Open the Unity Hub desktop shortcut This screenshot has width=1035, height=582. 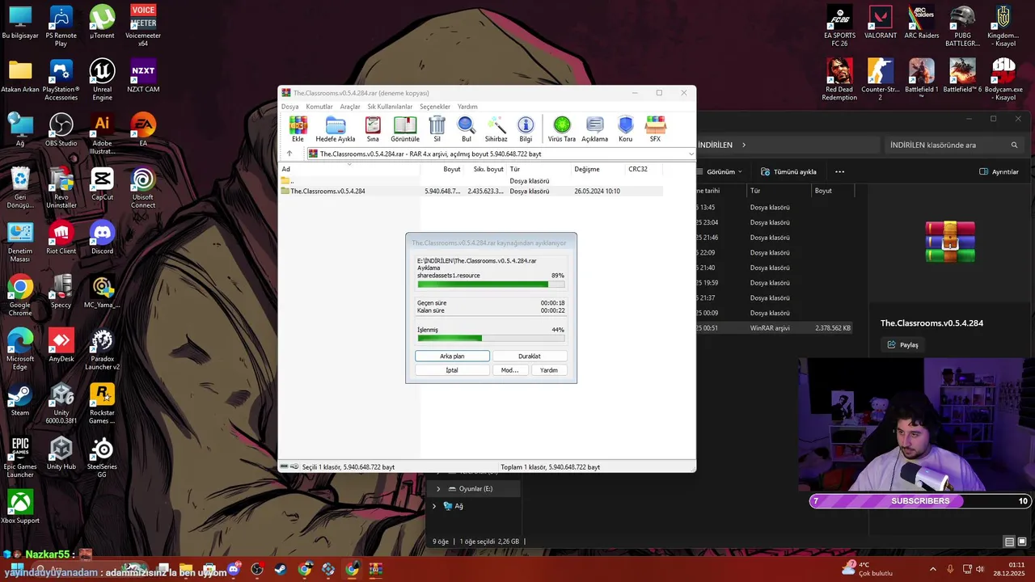(x=61, y=453)
